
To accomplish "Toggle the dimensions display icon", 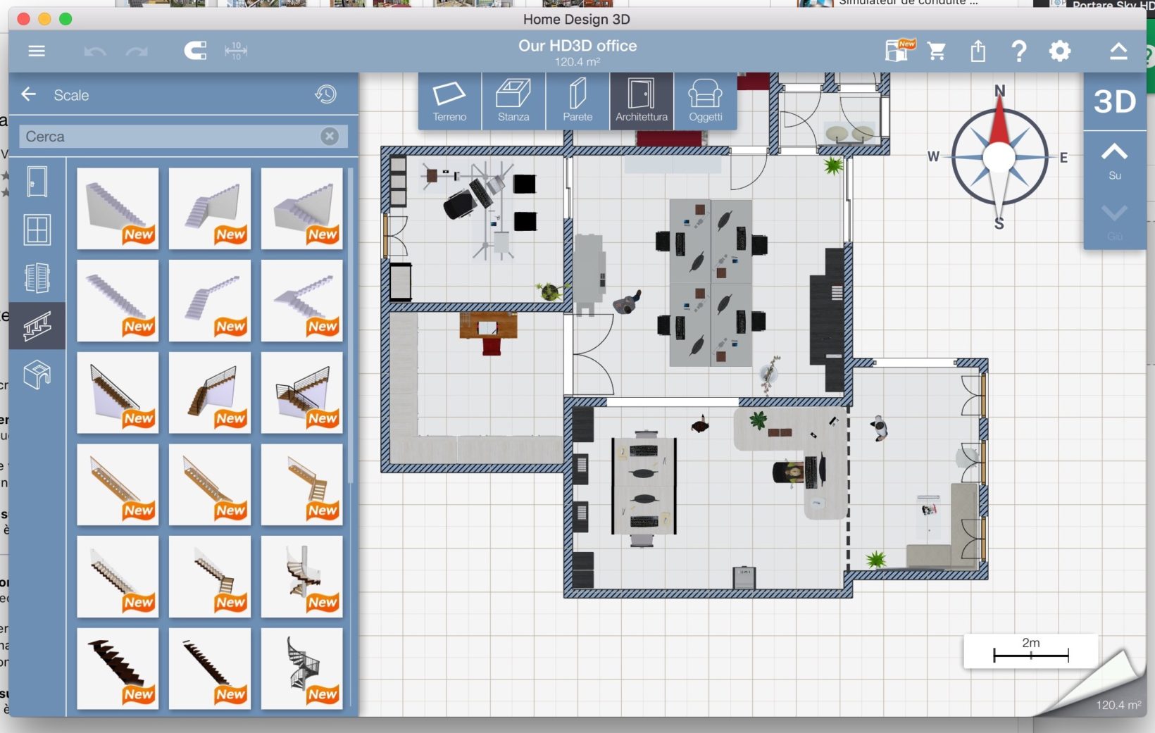I will (236, 51).
